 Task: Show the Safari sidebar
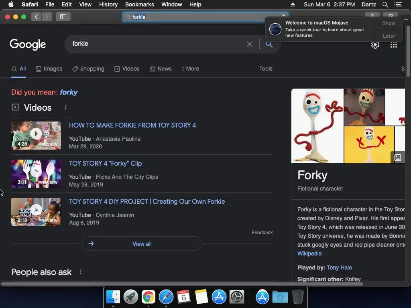[63, 17]
